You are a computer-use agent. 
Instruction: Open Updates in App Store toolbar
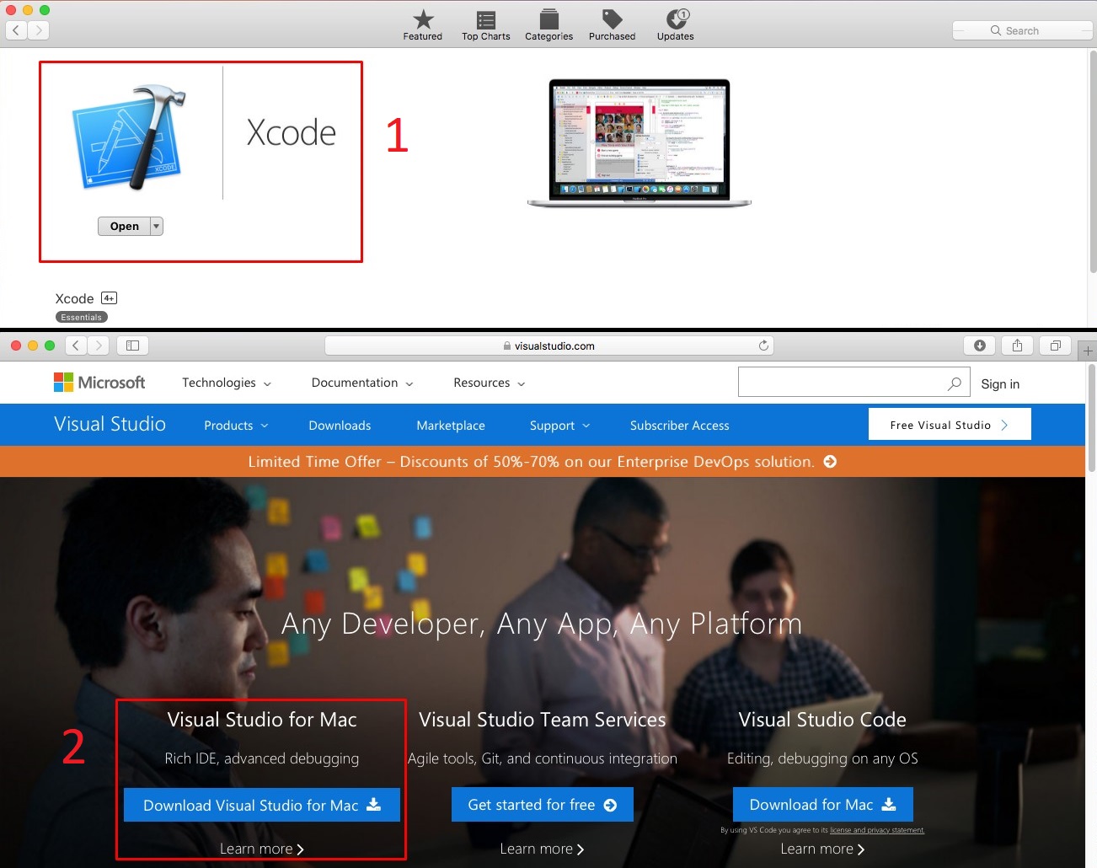(676, 25)
